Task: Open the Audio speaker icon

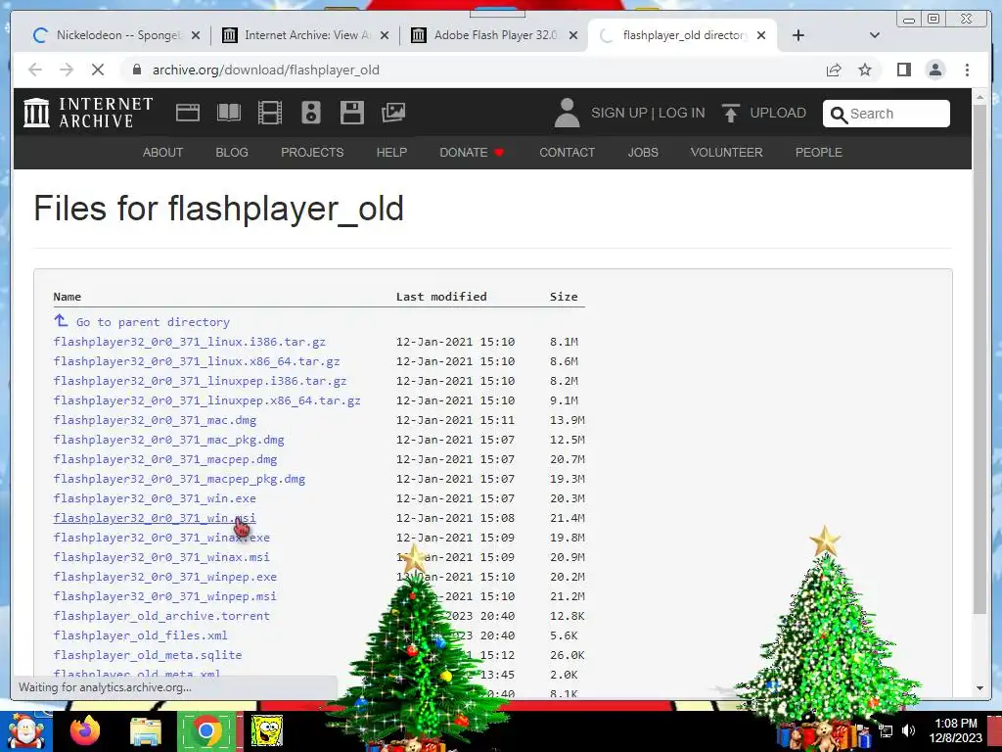Action: [311, 113]
